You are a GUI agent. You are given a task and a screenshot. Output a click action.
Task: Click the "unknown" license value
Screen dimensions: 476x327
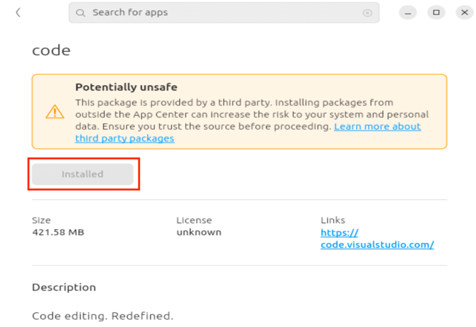coord(199,232)
